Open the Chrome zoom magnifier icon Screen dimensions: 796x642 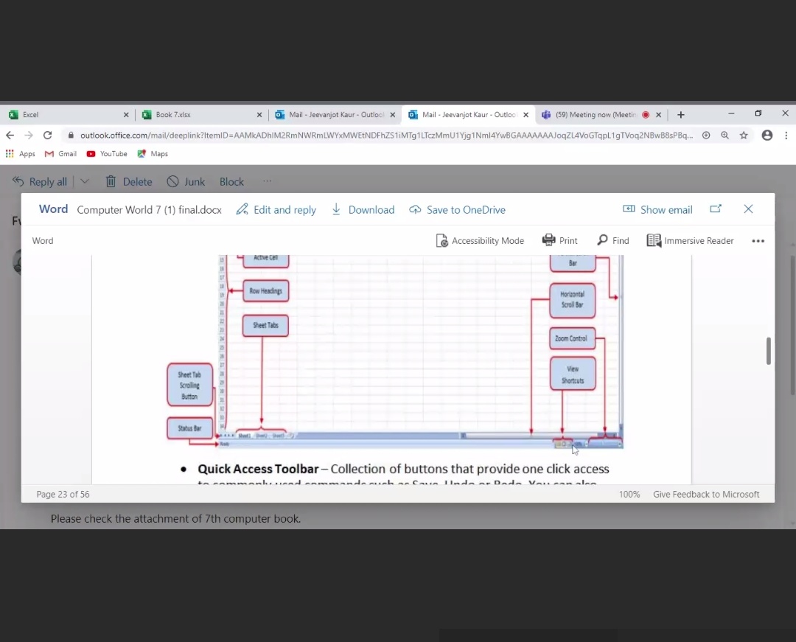(725, 135)
